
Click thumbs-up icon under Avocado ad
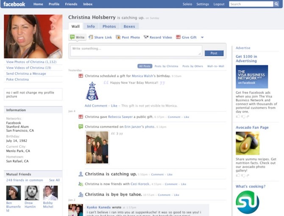pyautogui.click(x=238, y=175)
